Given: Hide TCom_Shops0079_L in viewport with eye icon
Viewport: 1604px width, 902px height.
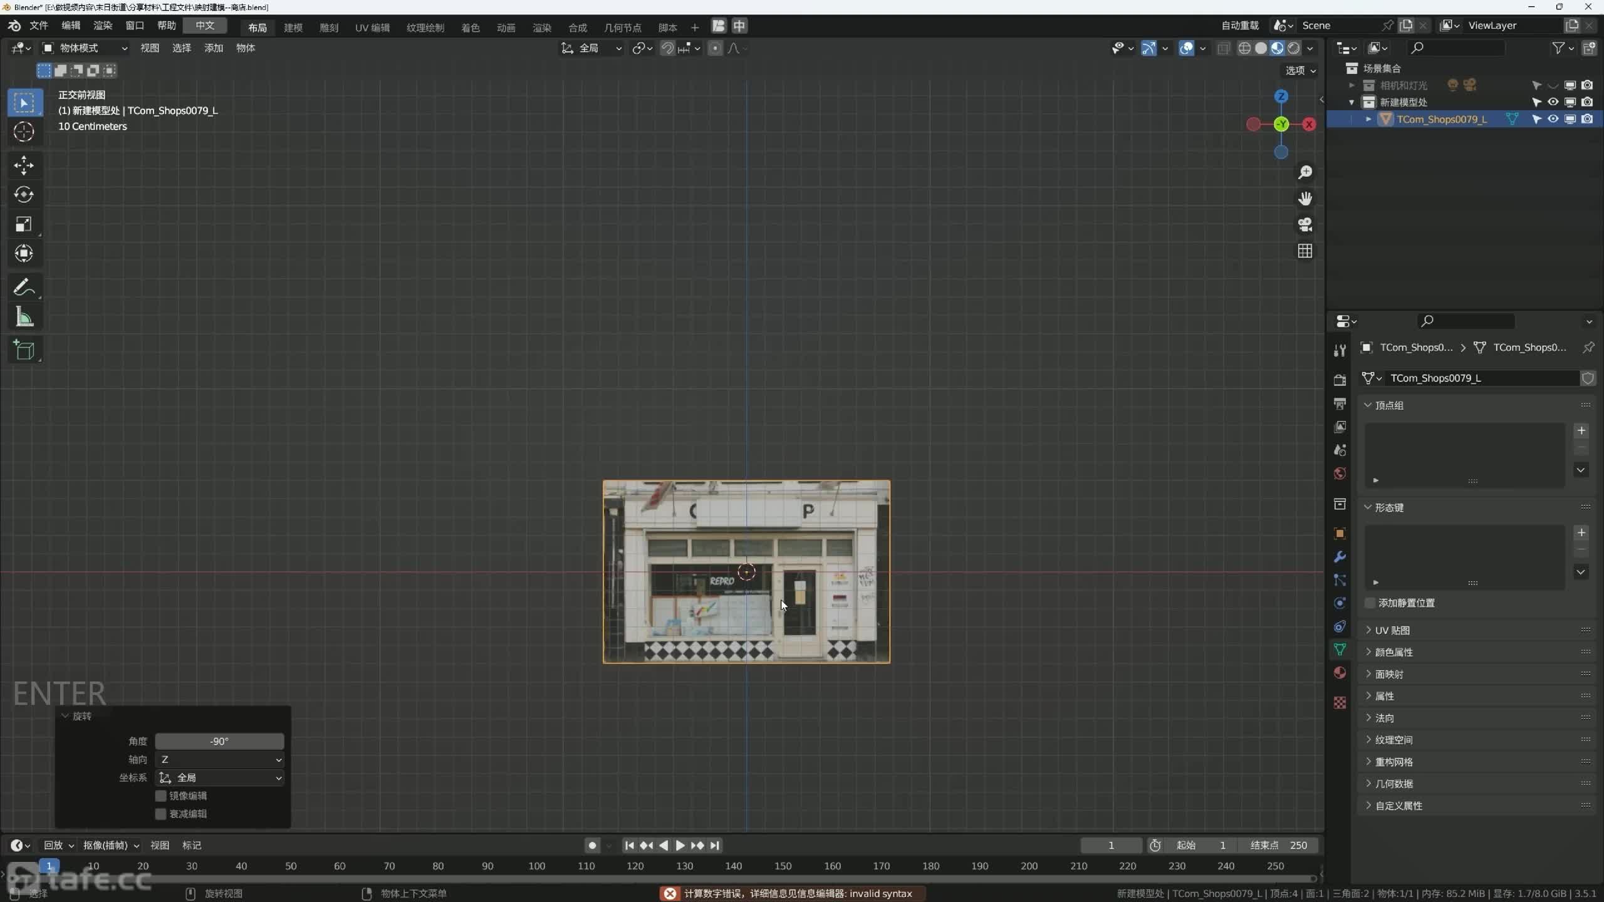Looking at the screenshot, I should pyautogui.click(x=1553, y=119).
